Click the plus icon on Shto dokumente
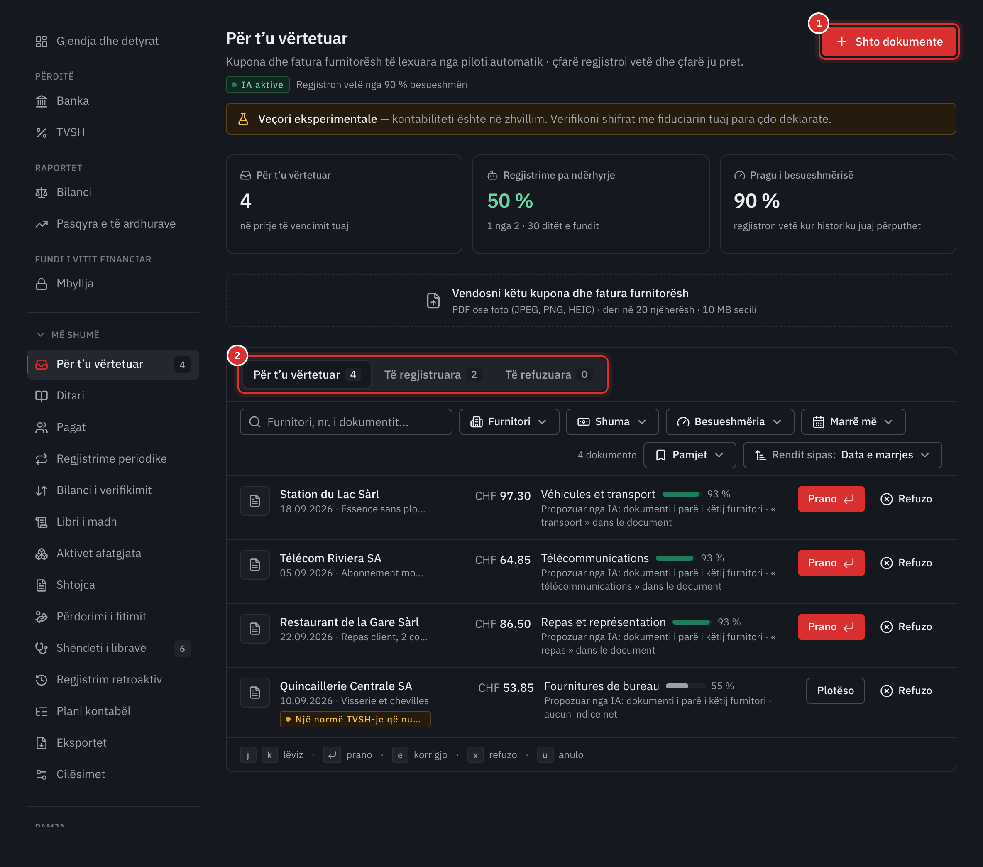Screen dimensions: 983x867 click(x=841, y=42)
